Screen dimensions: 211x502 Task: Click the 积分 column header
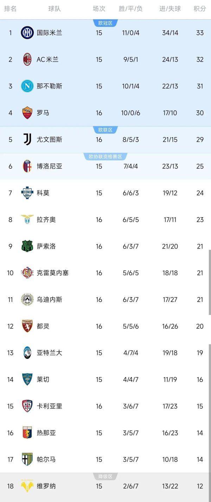(x=199, y=9)
